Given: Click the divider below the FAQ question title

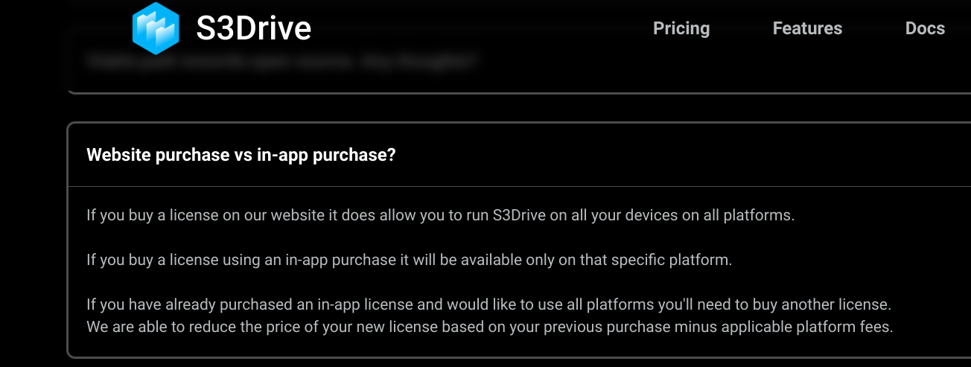Looking at the screenshot, I should click(519, 186).
